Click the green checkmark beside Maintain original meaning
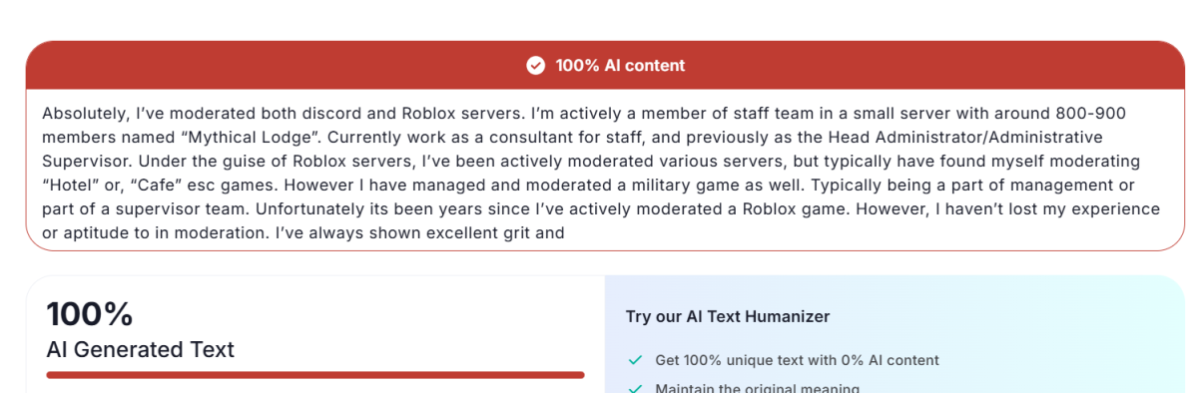The image size is (1198, 393). click(635, 388)
